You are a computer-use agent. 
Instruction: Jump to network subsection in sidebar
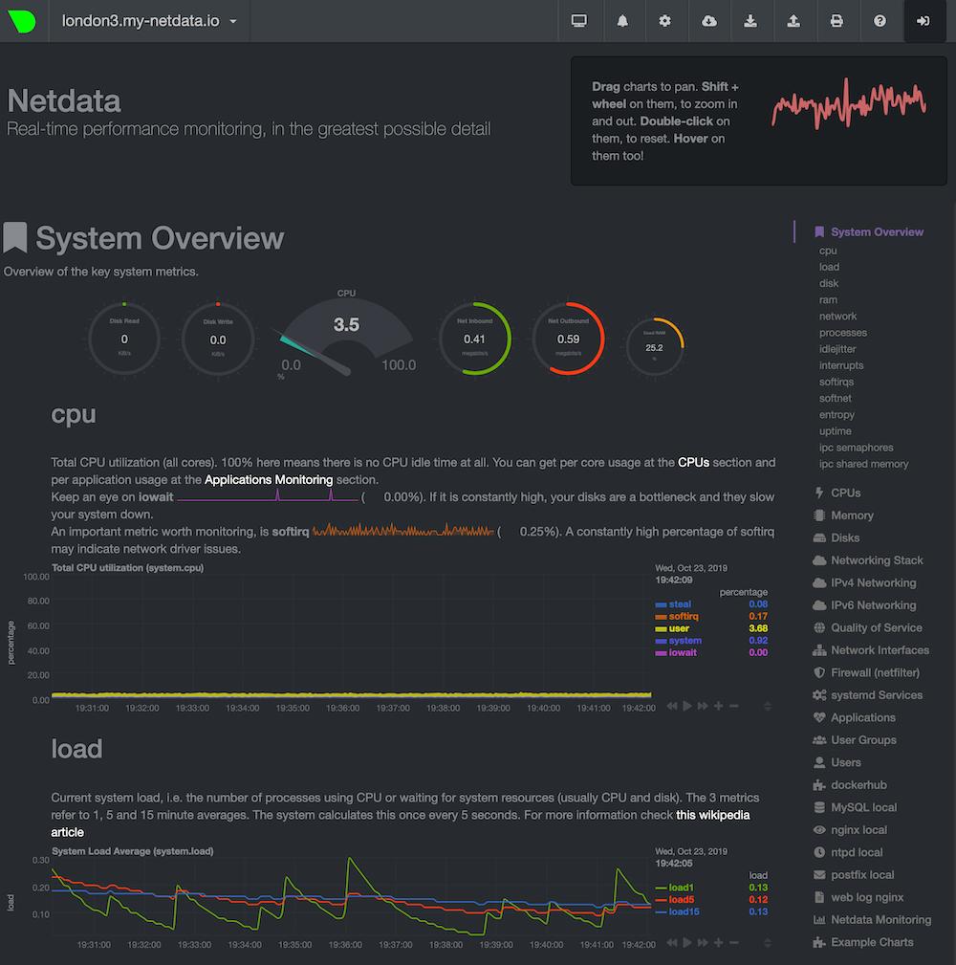pyautogui.click(x=837, y=317)
